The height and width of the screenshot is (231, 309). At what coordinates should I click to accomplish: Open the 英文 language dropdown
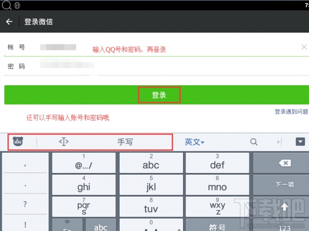[194, 142]
